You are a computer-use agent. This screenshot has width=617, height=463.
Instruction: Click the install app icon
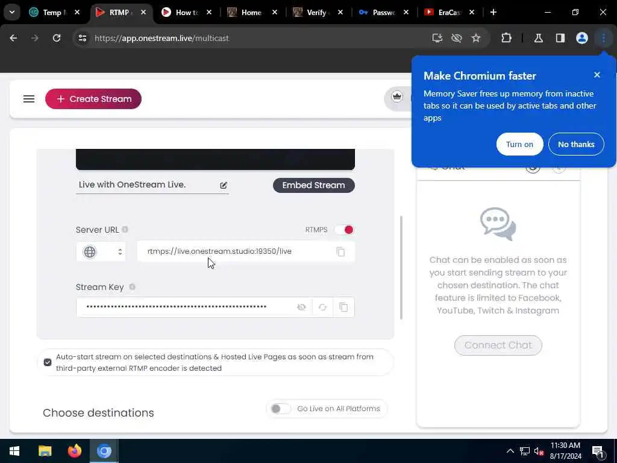437,38
